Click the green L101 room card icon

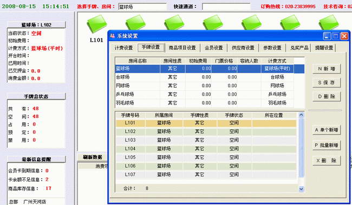(96, 24)
